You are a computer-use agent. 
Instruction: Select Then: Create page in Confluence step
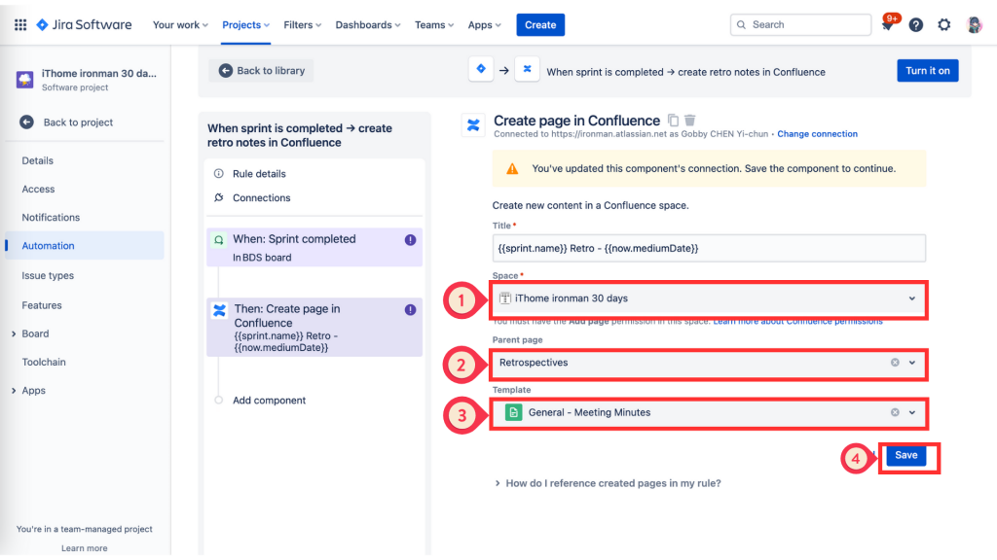[314, 328]
